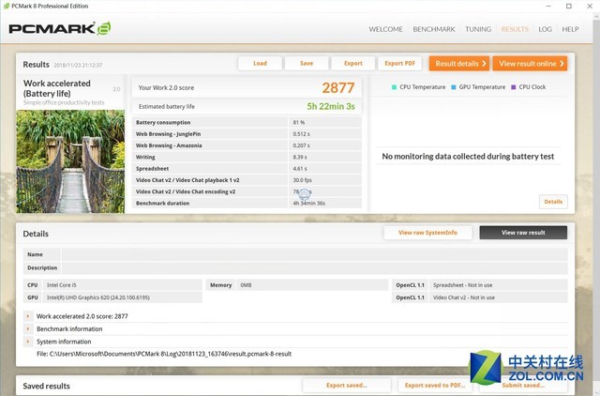The image size is (600, 396).
Task: Switch to the BENCHMARK tab
Action: click(x=434, y=29)
